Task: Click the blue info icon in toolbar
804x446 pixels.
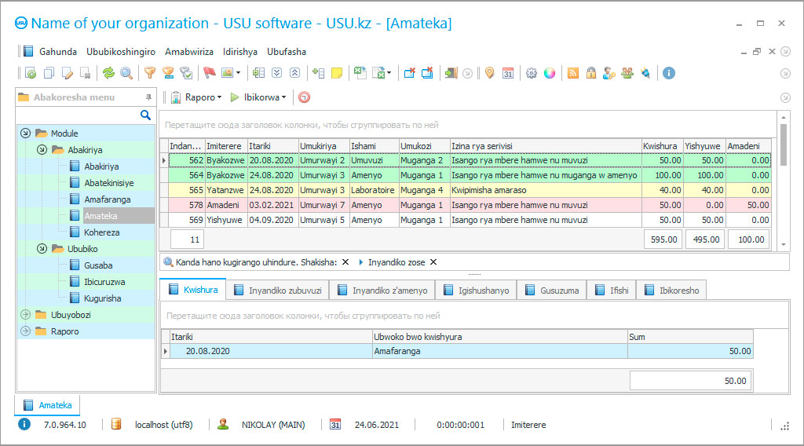Action: pos(669,73)
